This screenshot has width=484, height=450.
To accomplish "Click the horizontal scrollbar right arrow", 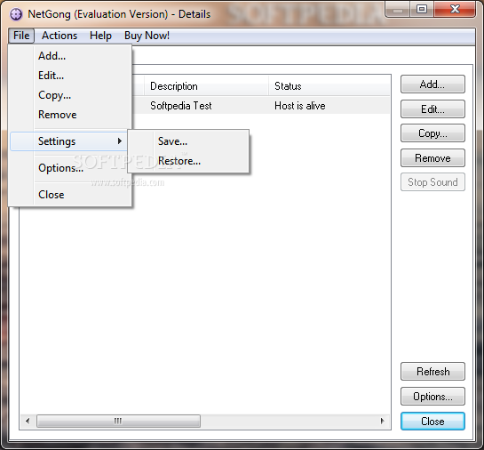I will [x=383, y=421].
